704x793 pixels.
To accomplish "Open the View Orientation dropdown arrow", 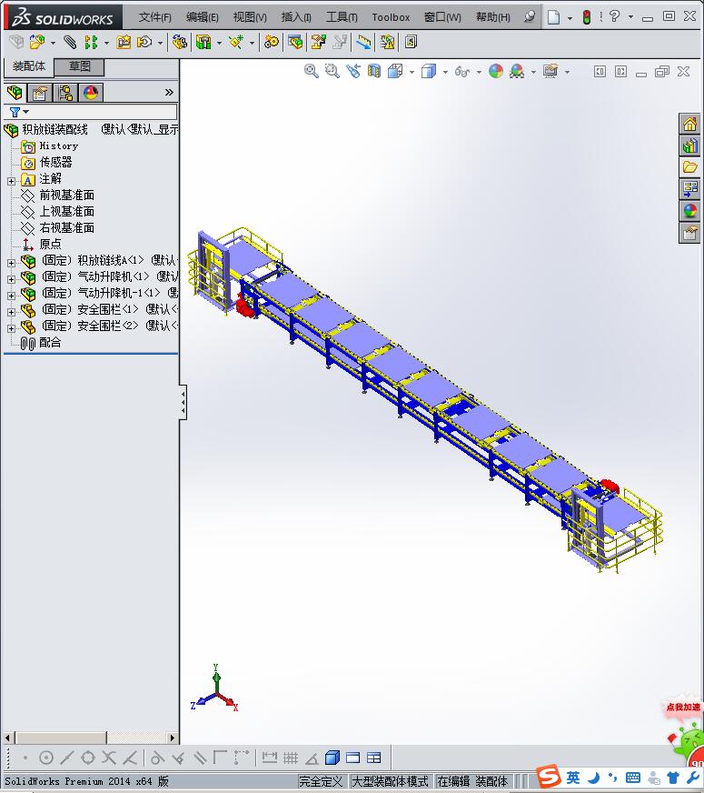I will click(411, 73).
